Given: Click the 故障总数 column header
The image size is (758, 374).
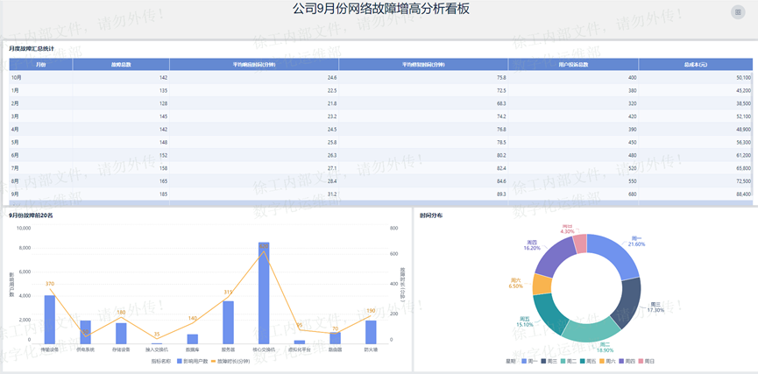Looking at the screenshot, I should pos(121,64).
